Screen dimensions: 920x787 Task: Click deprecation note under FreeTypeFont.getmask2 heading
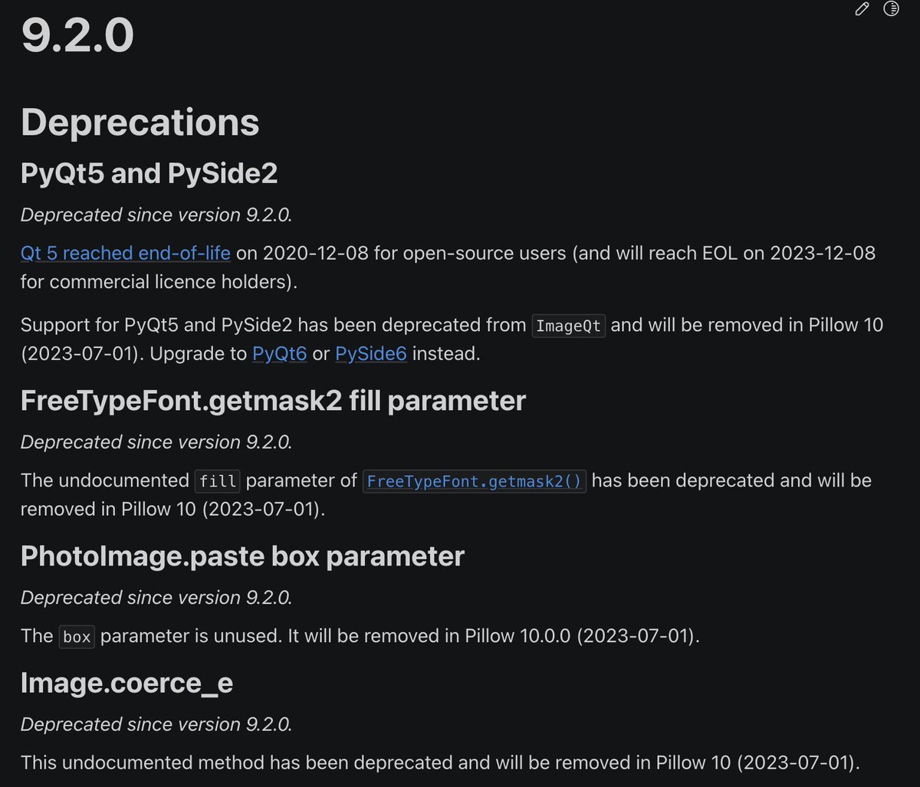click(156, 442)
